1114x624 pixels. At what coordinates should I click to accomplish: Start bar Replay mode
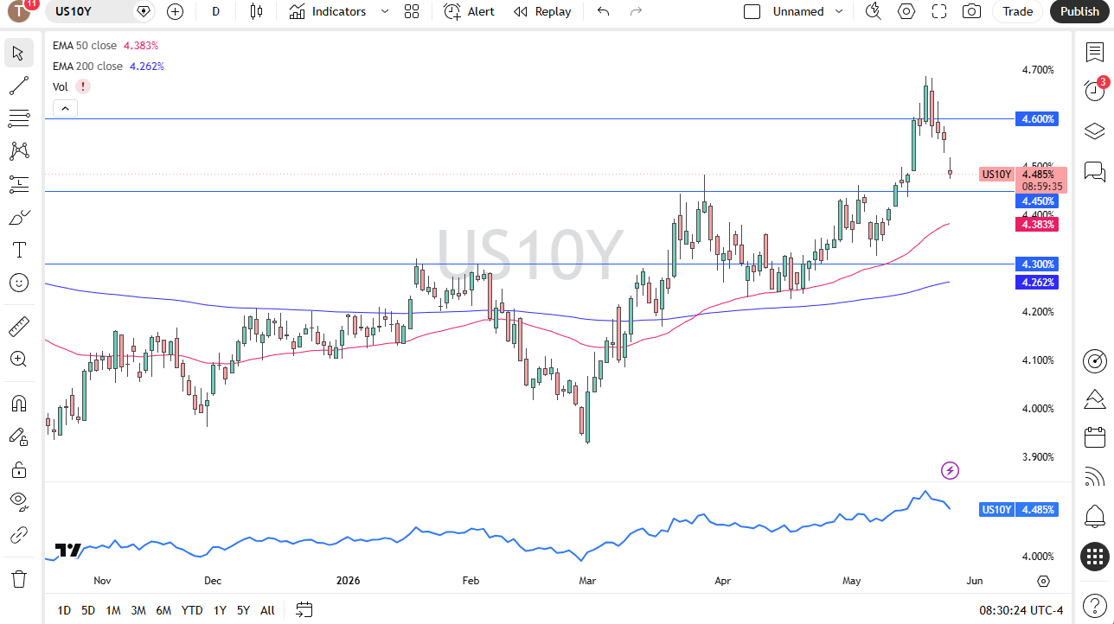tap(542, 11)
